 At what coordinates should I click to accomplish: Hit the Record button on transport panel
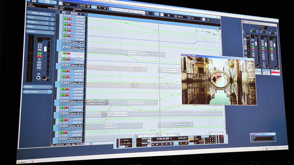[186, 143]
